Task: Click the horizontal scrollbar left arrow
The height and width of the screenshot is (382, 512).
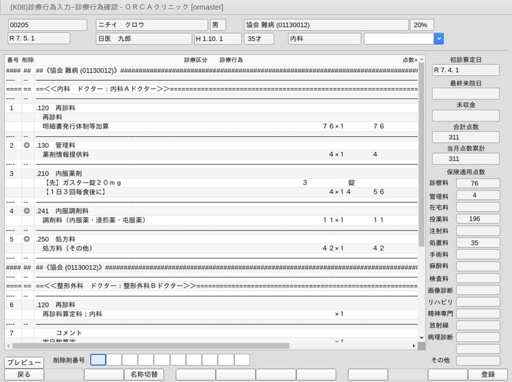Action: click(x=9, y=346)
